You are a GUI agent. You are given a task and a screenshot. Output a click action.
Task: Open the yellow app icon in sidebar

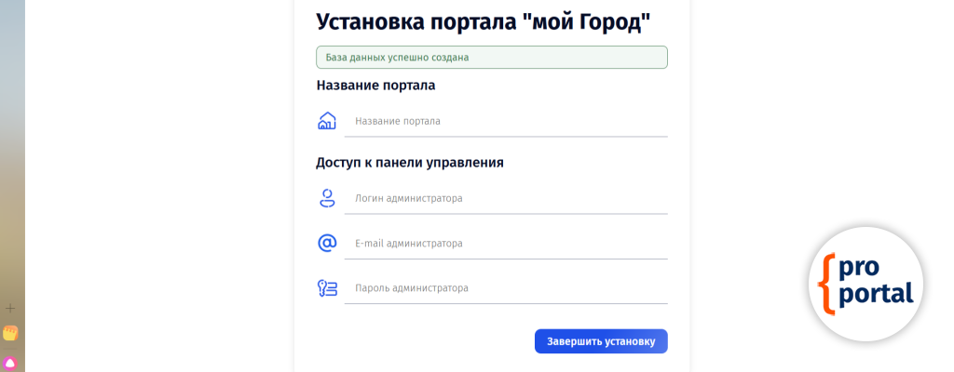(x=10, y=333)
